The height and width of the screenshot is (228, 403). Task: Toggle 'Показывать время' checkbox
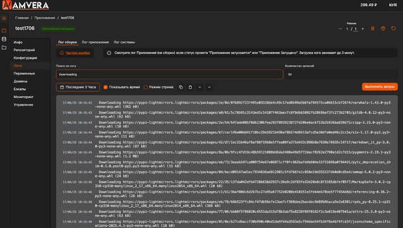[105, 87]
